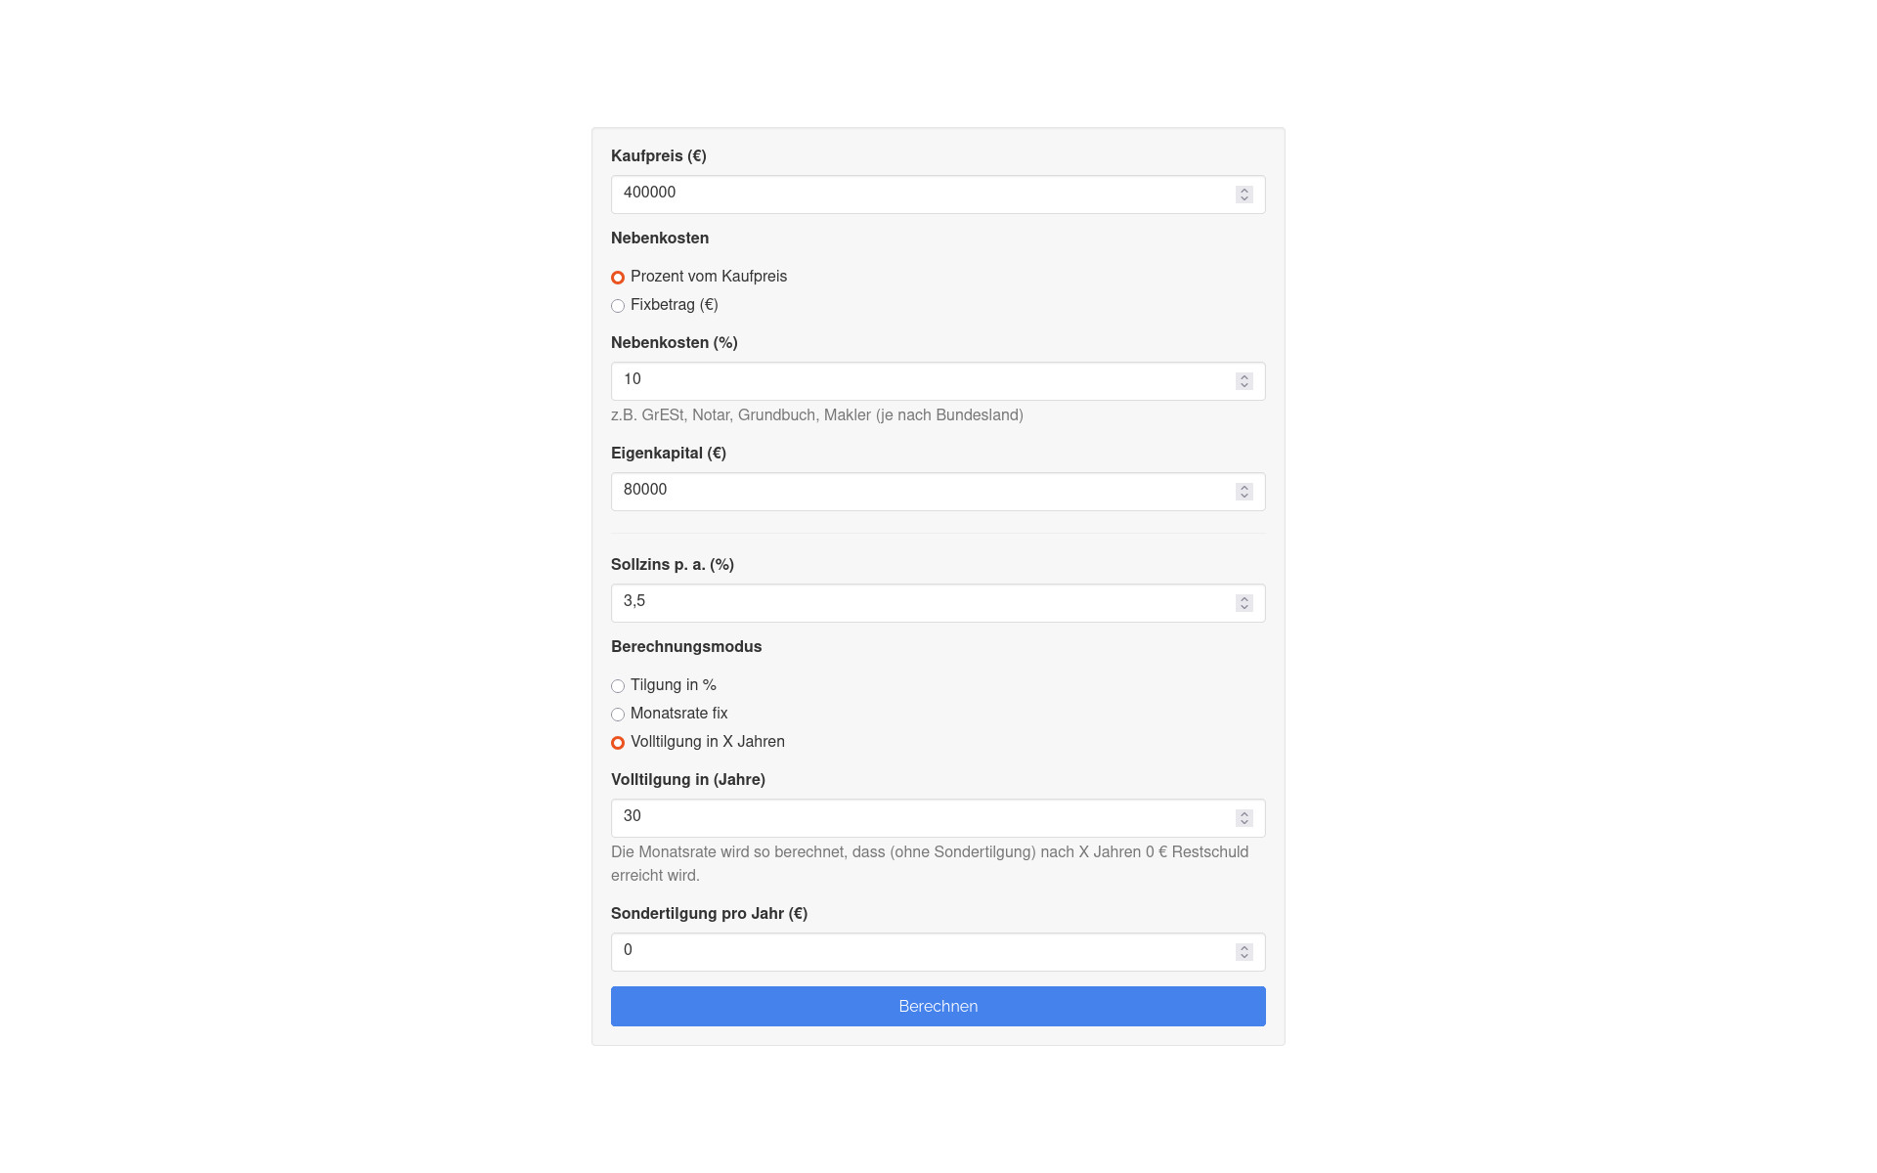This screenshot has height=1173, width=1877.
Task: Focus the Volltilgung in (Jahre) field
Action: 919,818
